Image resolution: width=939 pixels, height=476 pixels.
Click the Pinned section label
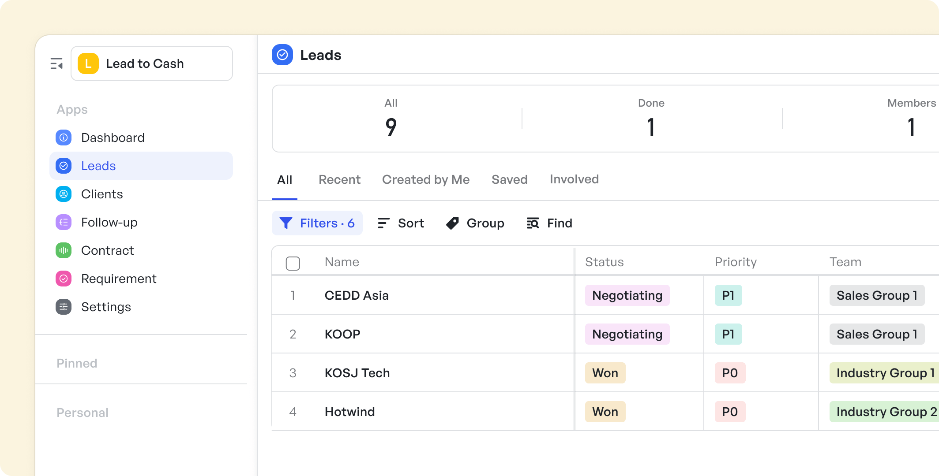[x=77, y=363]
